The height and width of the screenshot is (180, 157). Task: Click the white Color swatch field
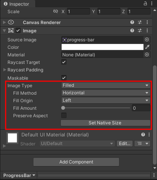[103, 47]
